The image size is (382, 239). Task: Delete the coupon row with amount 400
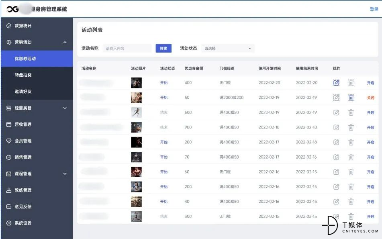pyautogui.click(x=351, y=83)
